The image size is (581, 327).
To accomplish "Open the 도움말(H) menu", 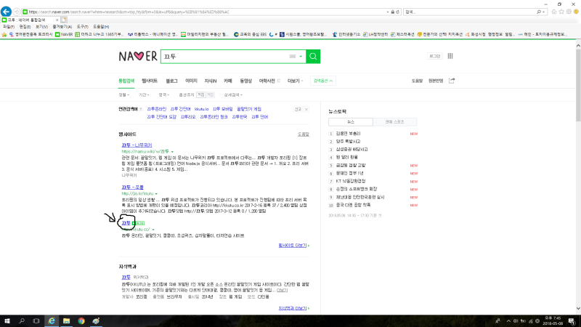I will click(101, 27).
